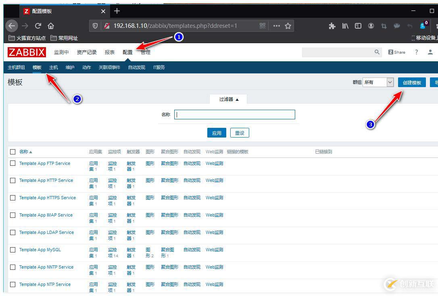Open 监控项 14 link for MySQL template

(x=113, y=253)
